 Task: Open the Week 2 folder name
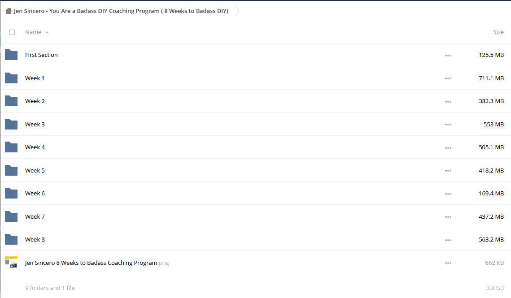tap(35, 101)
